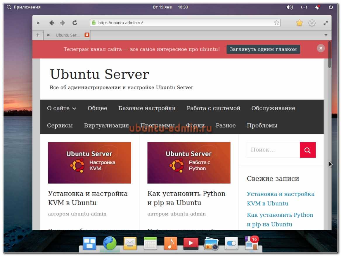This screenshot has width=341, height=256.
Task: Expand the tab list dropdown arrow
Action: [326, 35]
